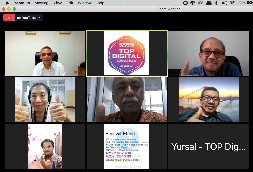This screenshot has height=172, width=253.
Task: Open the volume control icon
Action: (x=224, y=3)
